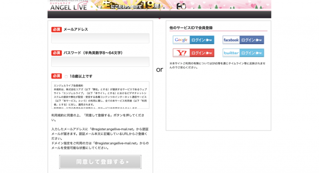Image resolution: width=319 pixels, height=173 pixels.
Task: Check the 18歳以上です checkbox
Action: click(x=66, y=77)
